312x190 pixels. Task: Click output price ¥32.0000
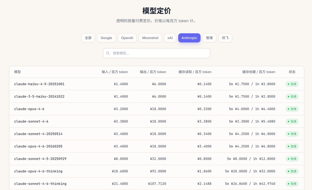coord(158,159)
